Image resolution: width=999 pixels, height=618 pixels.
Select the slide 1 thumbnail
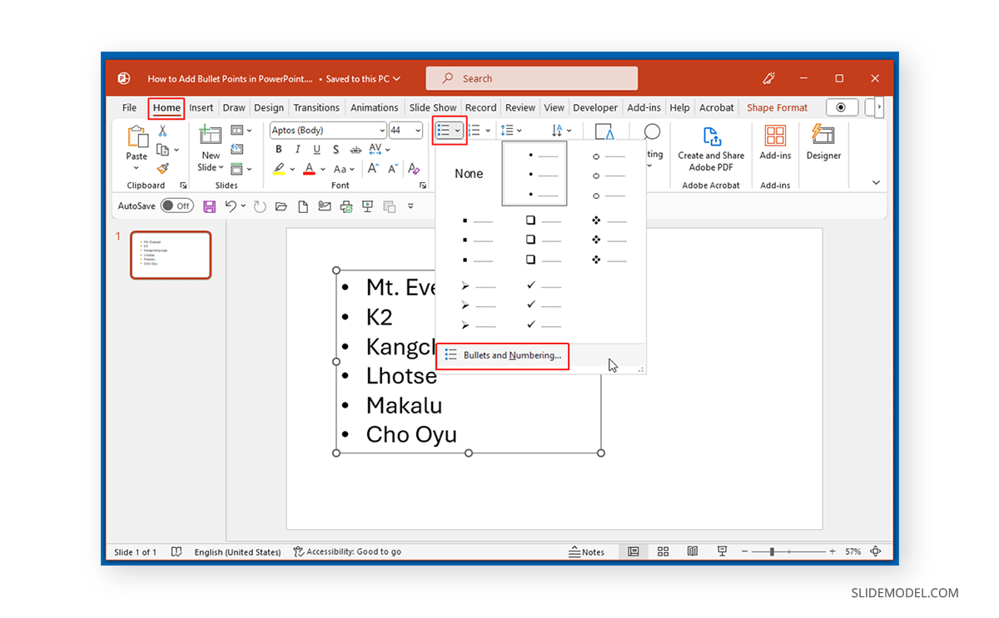click(x=171, y=255)
